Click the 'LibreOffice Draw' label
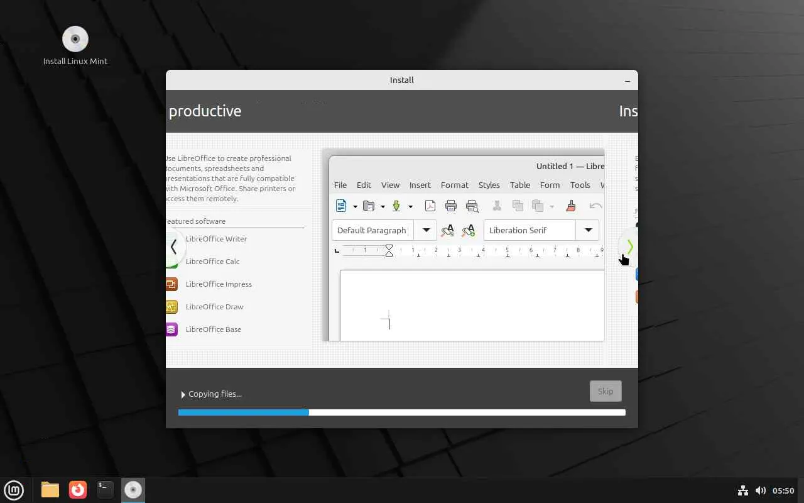The width and height of the screenshot is (804, 503). pos(214,307)
